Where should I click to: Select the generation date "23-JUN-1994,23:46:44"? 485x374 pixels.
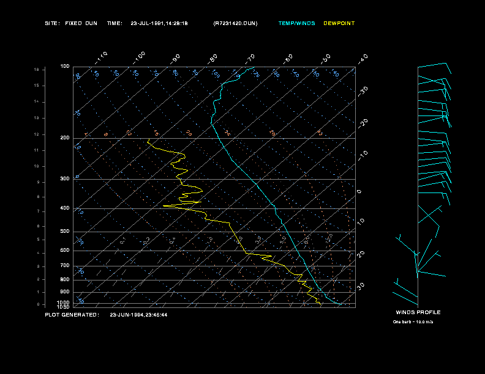(138, 315)
